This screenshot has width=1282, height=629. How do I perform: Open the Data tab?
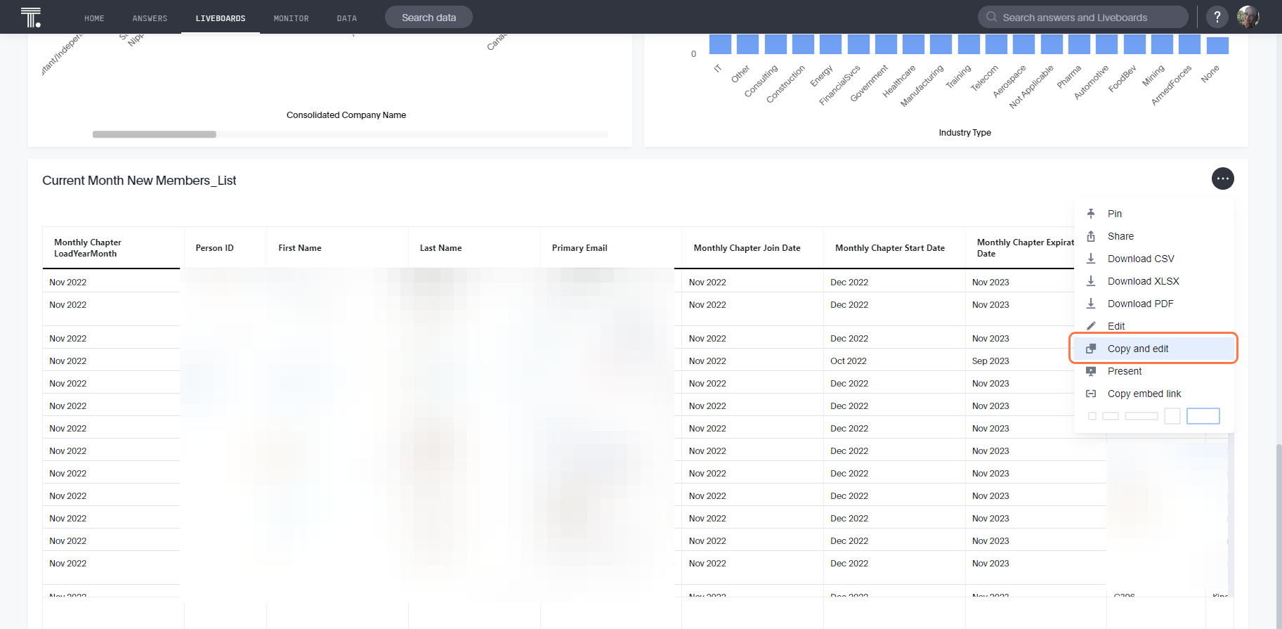click(x=347, y=18)
